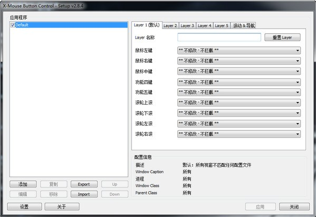Click the Import button
The width and height of the screenshot is (316, 217).
(84, 194)
